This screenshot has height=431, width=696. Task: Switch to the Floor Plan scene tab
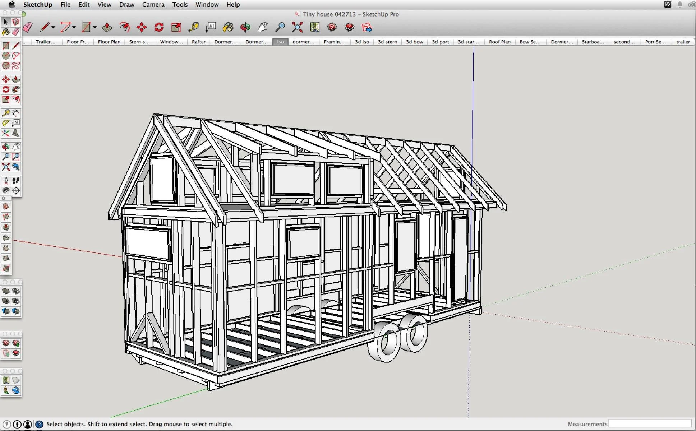tap(109, 42)
